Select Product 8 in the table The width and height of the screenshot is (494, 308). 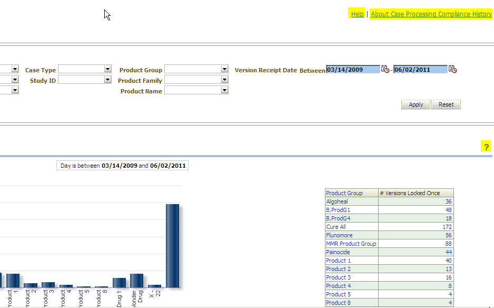tap(338, 303)
